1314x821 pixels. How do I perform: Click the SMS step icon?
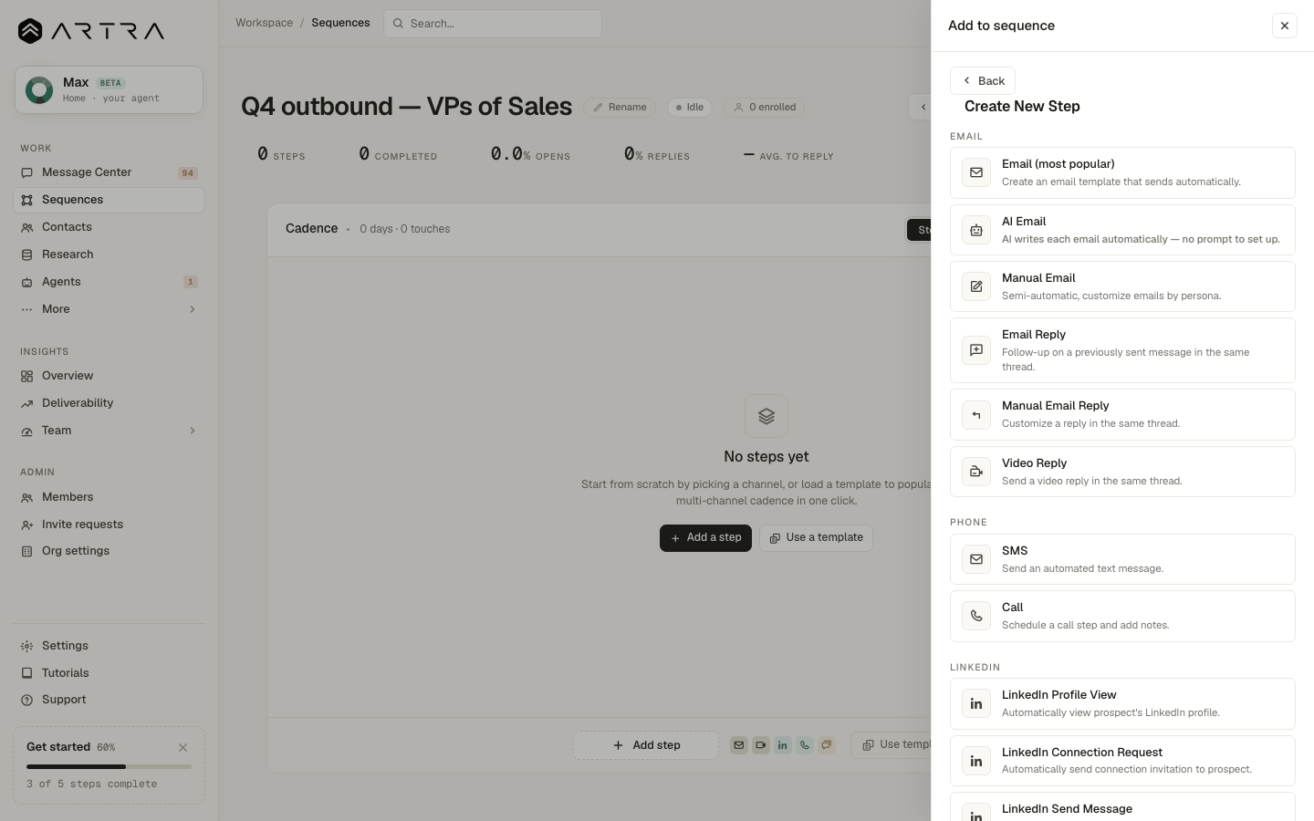[976, 559]
